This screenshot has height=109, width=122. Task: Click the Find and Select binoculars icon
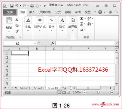point(89,24)
